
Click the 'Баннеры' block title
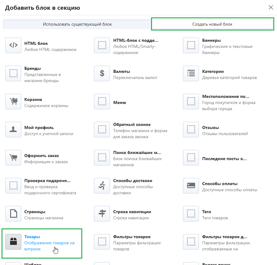pyautogui.click(x=212, y=40)
